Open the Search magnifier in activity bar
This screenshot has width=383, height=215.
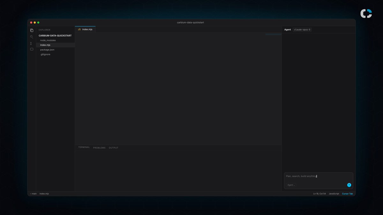pyautogui.click(x=32, y=37)
